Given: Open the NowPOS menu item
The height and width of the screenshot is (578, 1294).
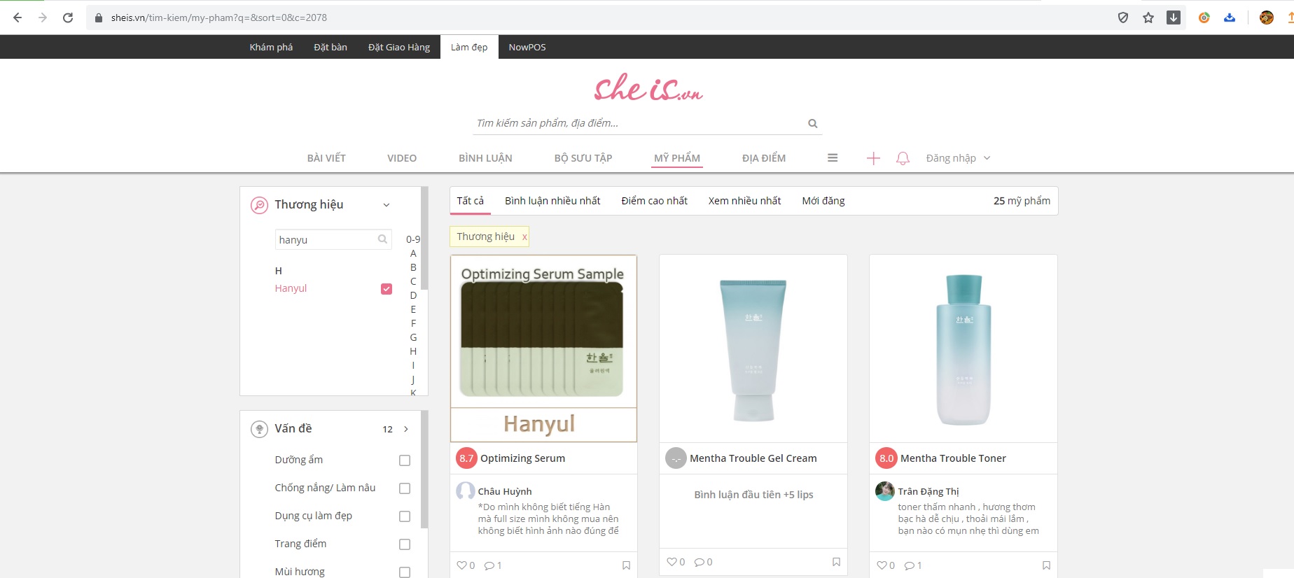Looking at the screenshot, I should point(527,47).
